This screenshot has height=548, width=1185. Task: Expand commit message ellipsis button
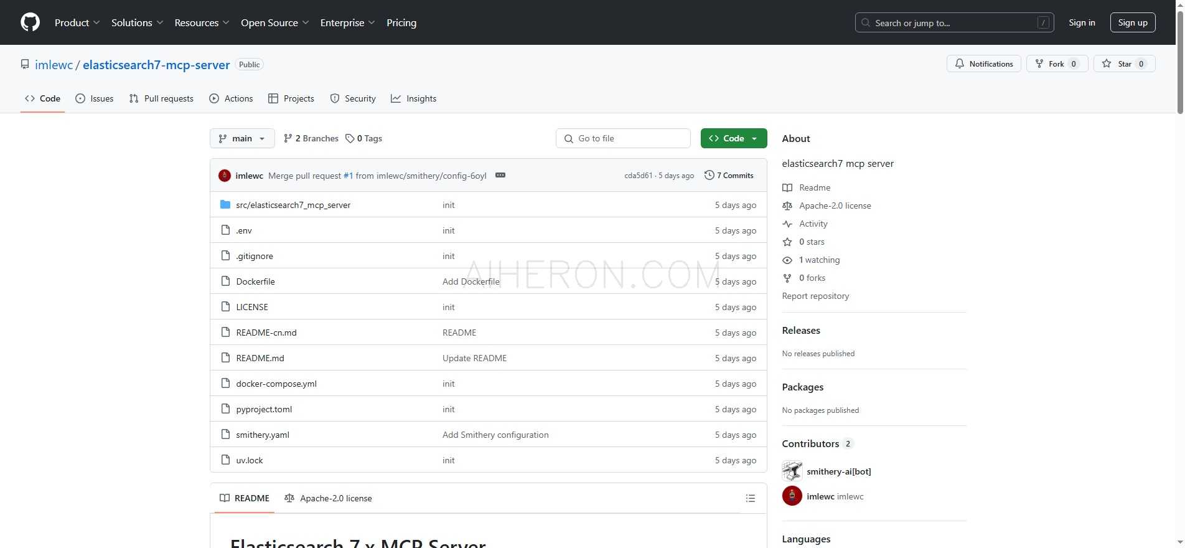tap(500, 175)
